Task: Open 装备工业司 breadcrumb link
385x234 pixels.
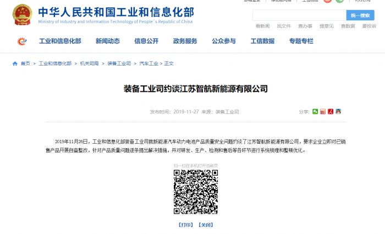Action: [119, 64]
